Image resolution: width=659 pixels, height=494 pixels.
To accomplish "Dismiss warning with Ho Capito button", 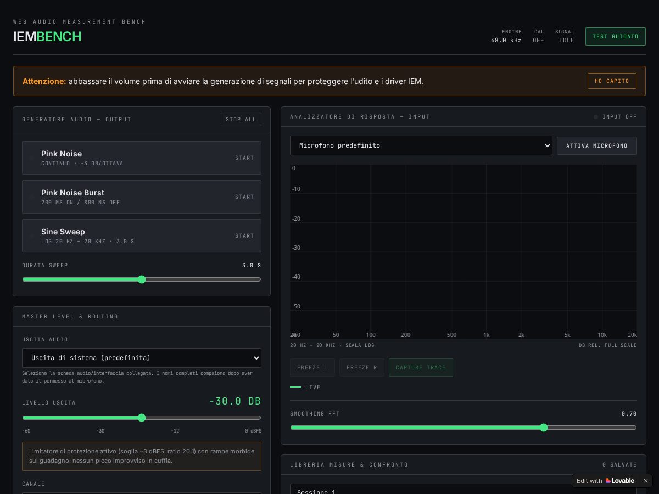I will point(612,81).
